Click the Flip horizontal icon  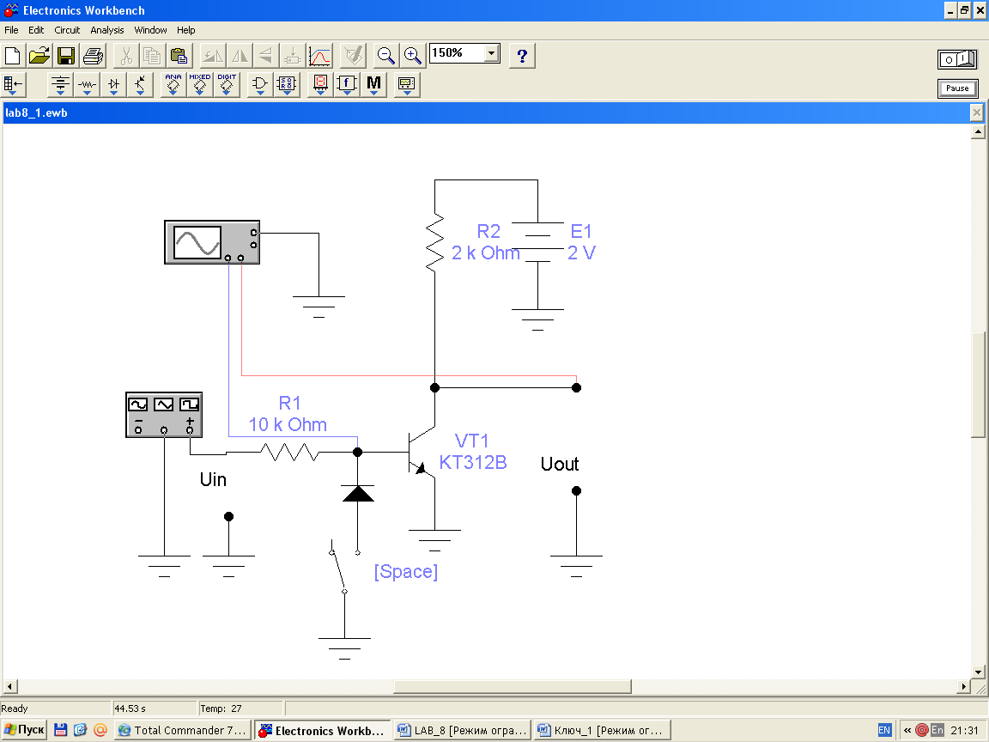[239, 56]
